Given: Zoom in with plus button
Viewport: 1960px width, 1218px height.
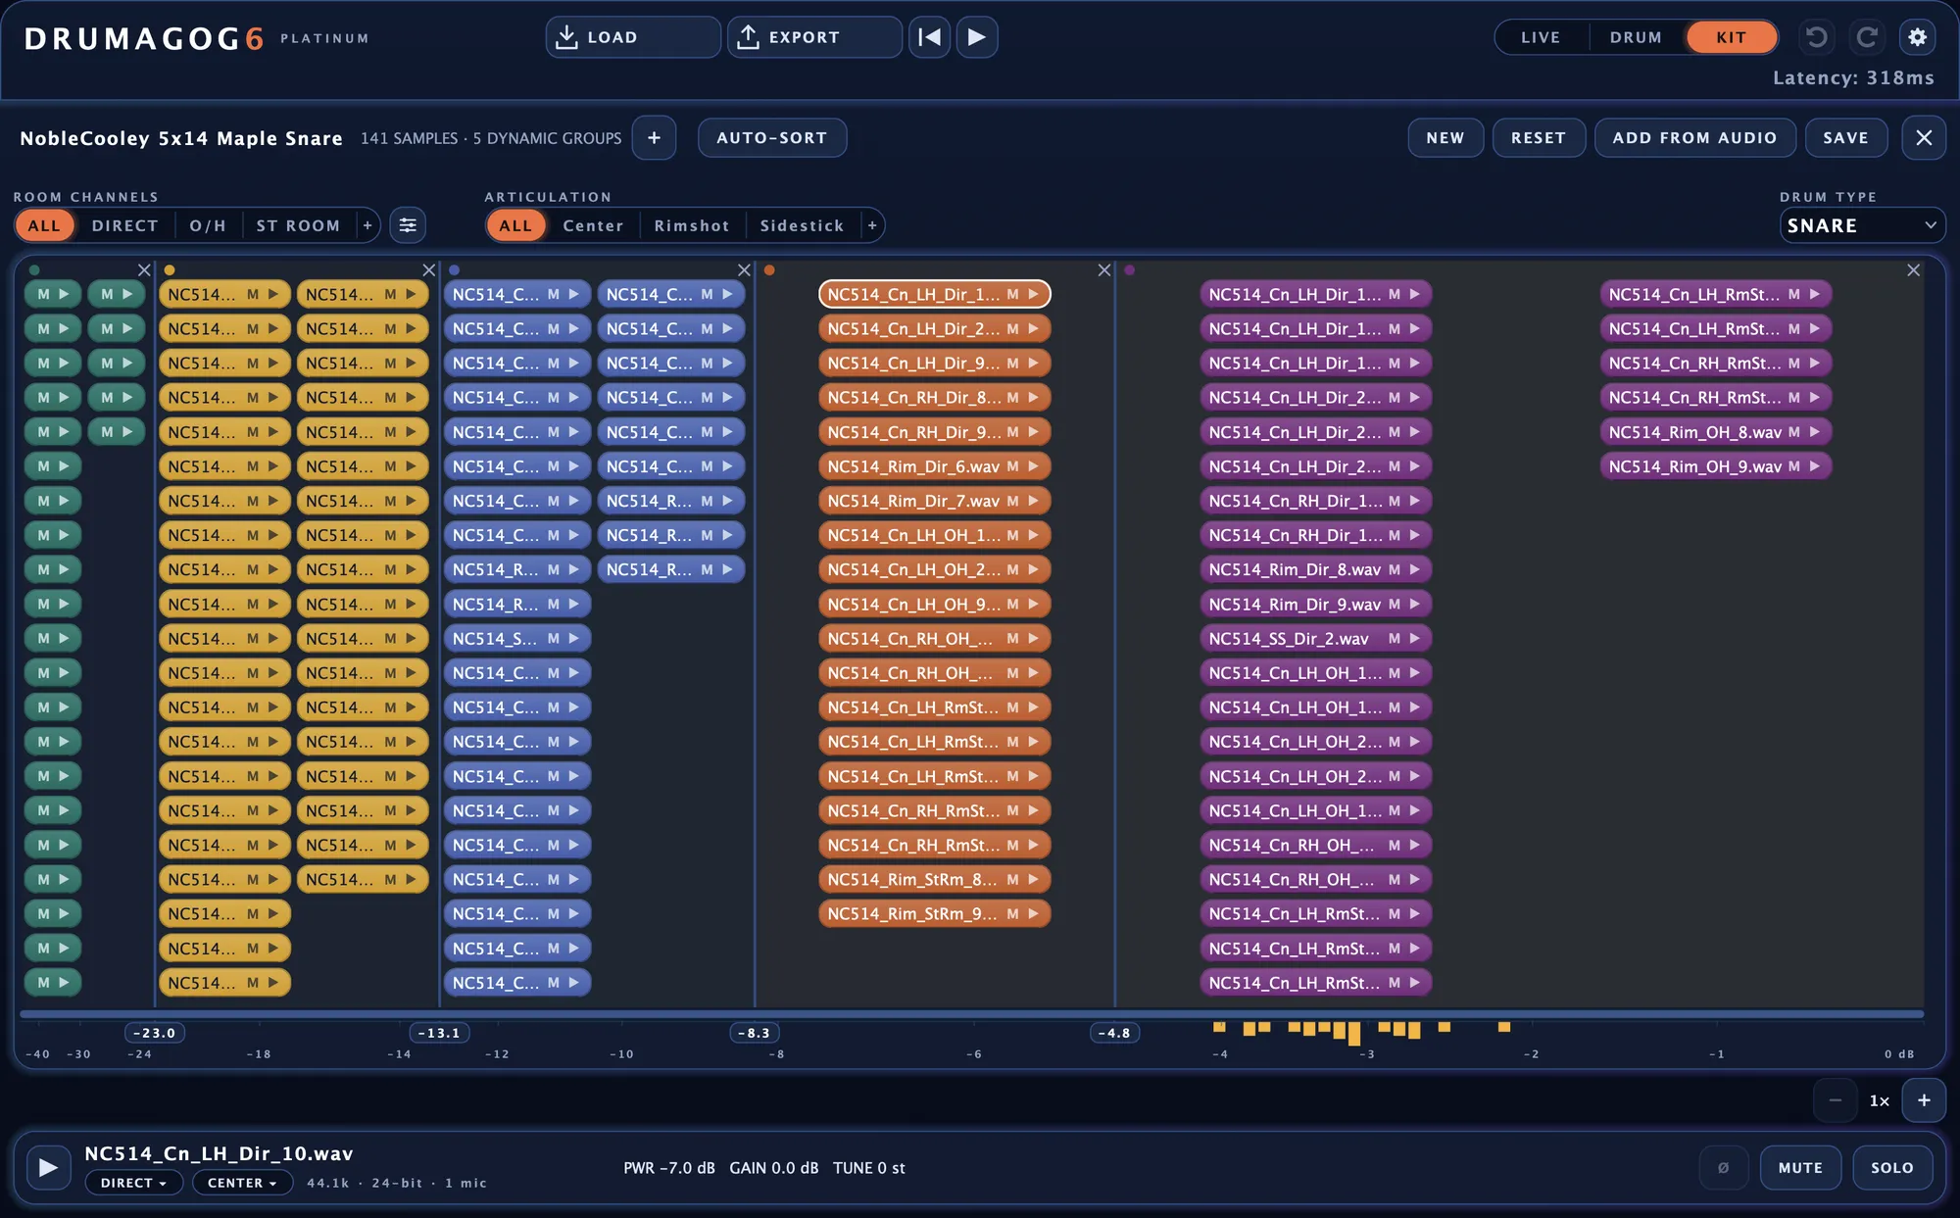Looking at the screenshot, I should click(1924, 1100).
